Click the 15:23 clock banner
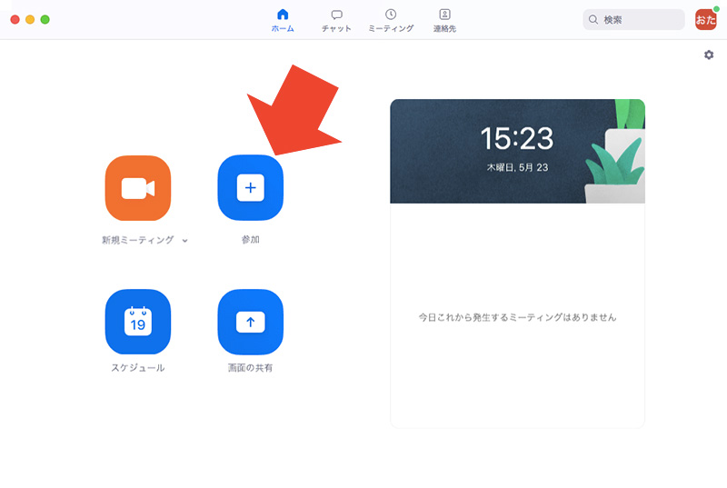 516,151
